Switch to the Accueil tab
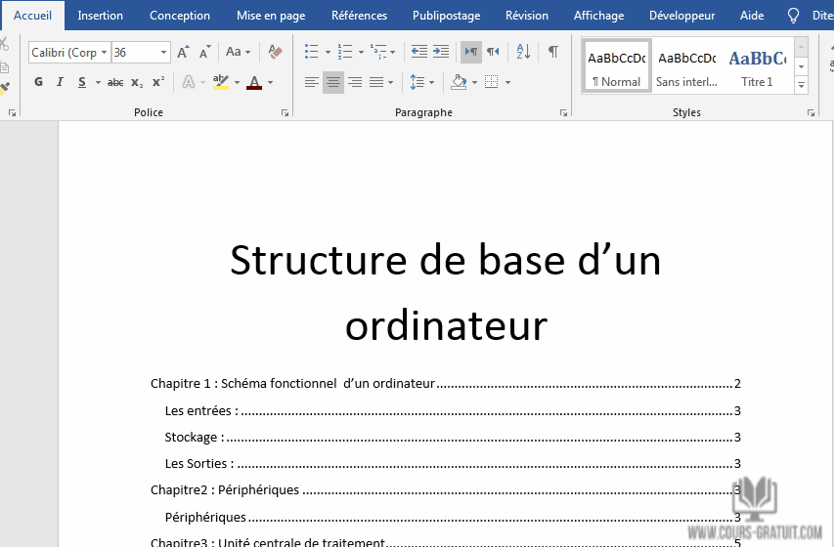The height and width of the screenshot is (547, 834). click(x=32, y=16)
